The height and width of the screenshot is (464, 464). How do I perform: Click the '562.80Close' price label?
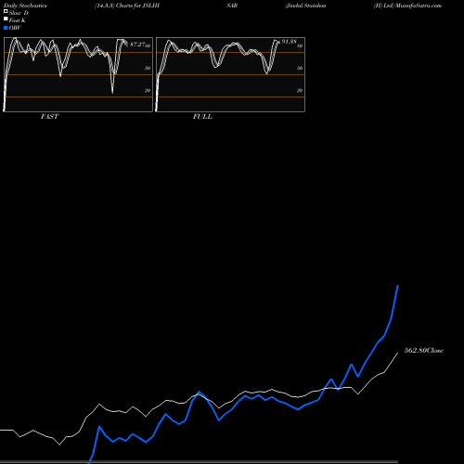[424, 351]
